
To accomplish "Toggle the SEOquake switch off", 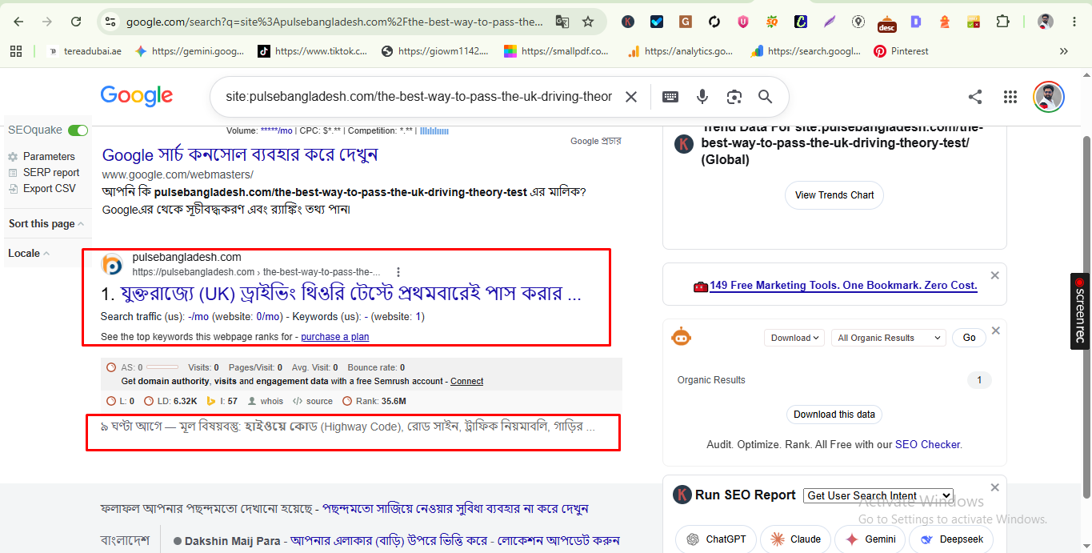I will pyautogui.click(x=78, y=130).
